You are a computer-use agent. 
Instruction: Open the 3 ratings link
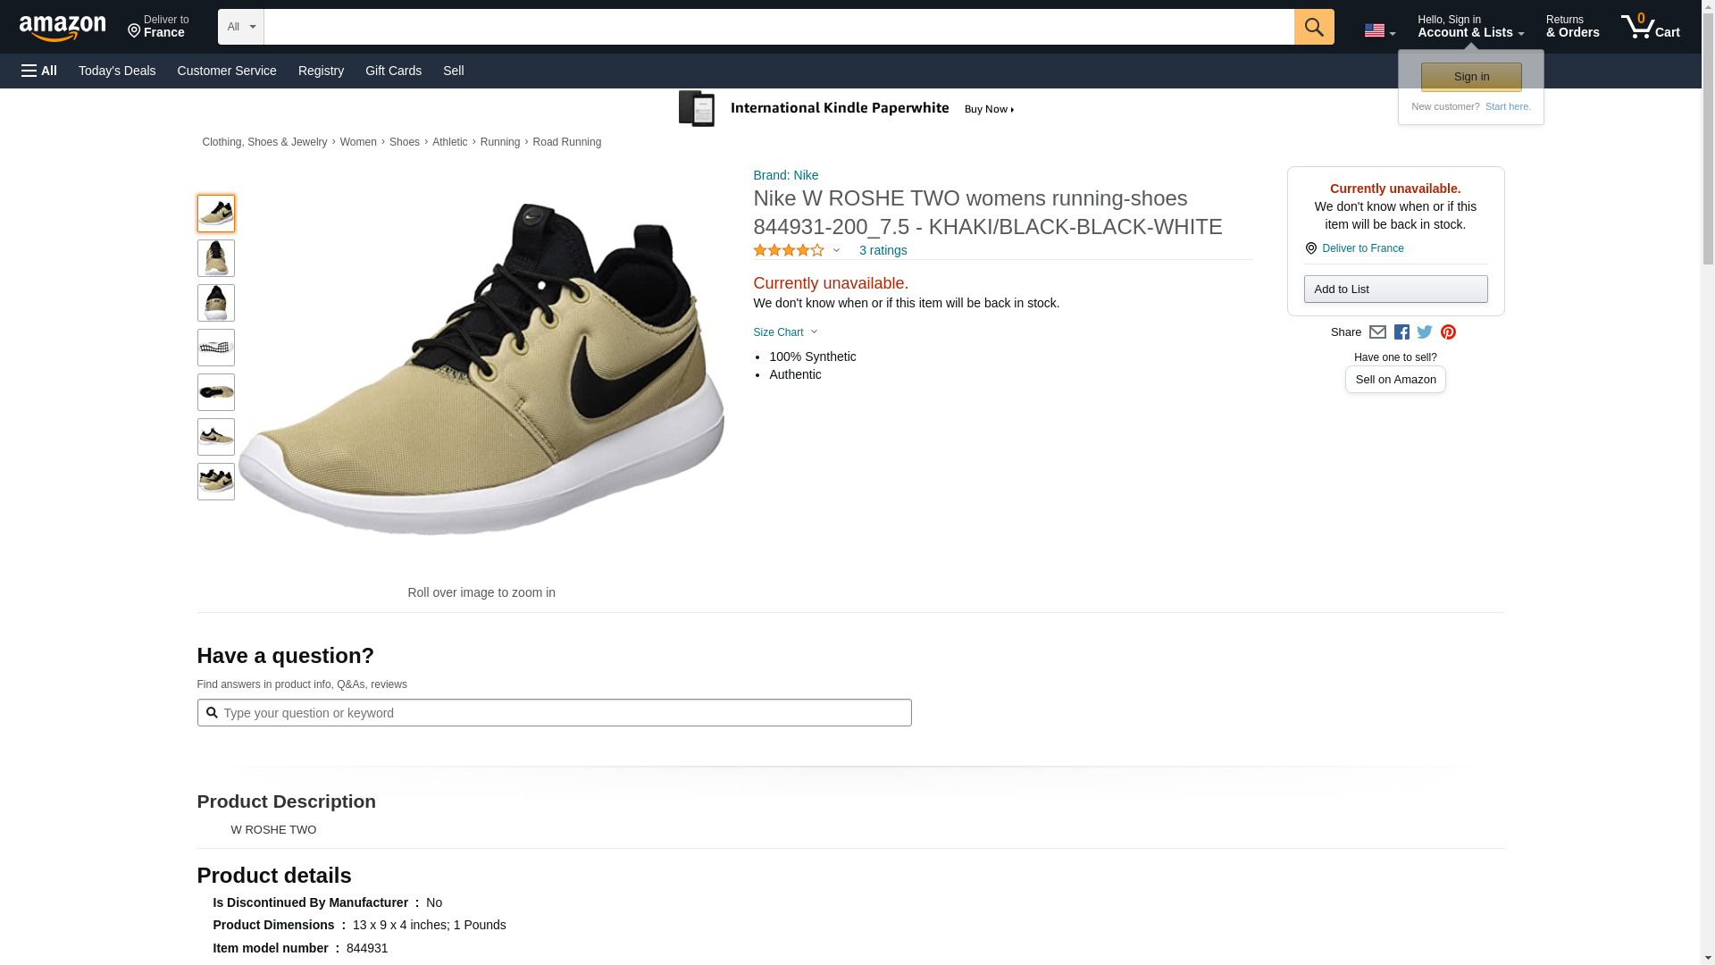point(883,251)
